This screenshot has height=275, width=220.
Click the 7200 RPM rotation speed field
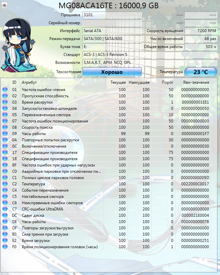[x=201, y=31]
